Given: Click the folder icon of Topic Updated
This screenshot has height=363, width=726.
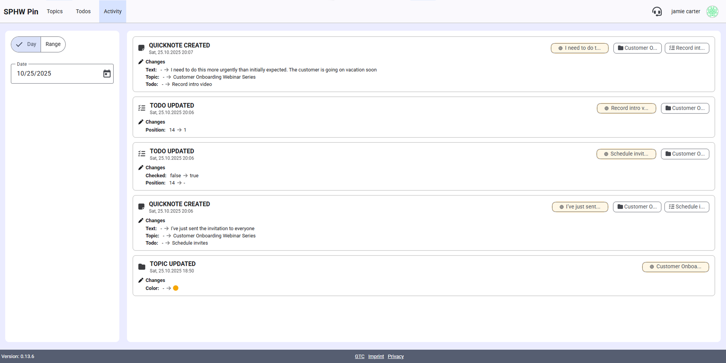Looking at the screenshot, I should [142, 267].
